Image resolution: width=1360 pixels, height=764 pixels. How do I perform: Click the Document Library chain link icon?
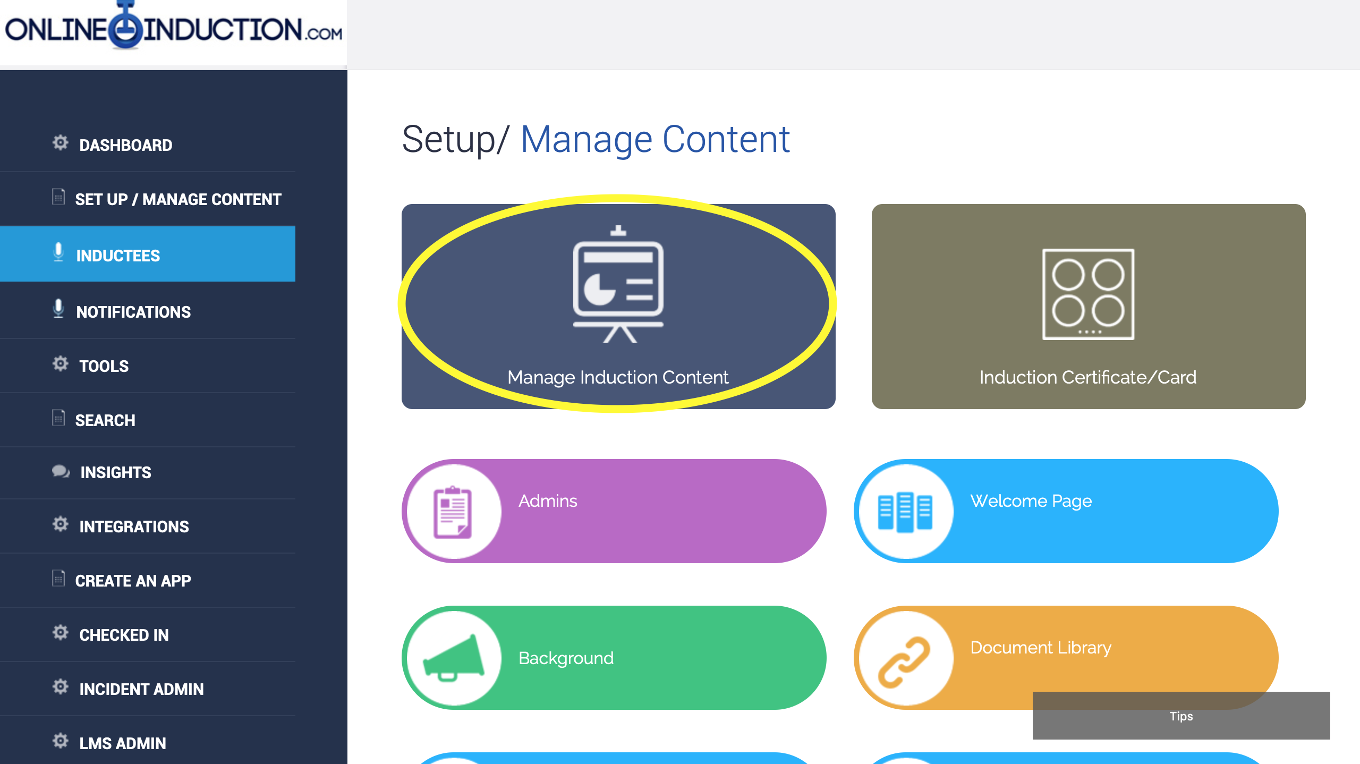904,661
